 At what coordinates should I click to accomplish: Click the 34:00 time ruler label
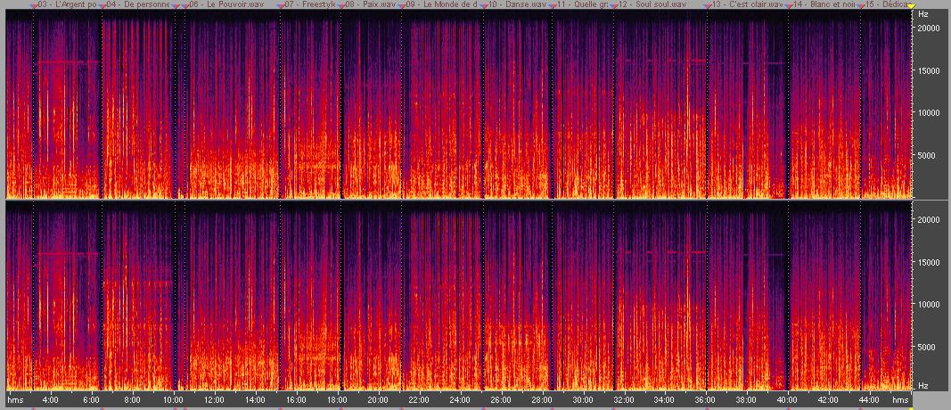click(665, 400)
